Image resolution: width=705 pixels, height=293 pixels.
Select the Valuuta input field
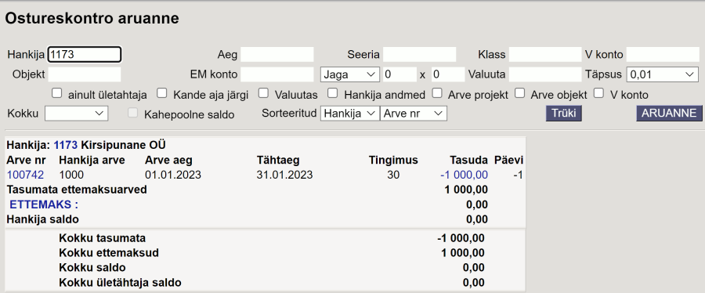pyautogui.click(x=545, y=74)
